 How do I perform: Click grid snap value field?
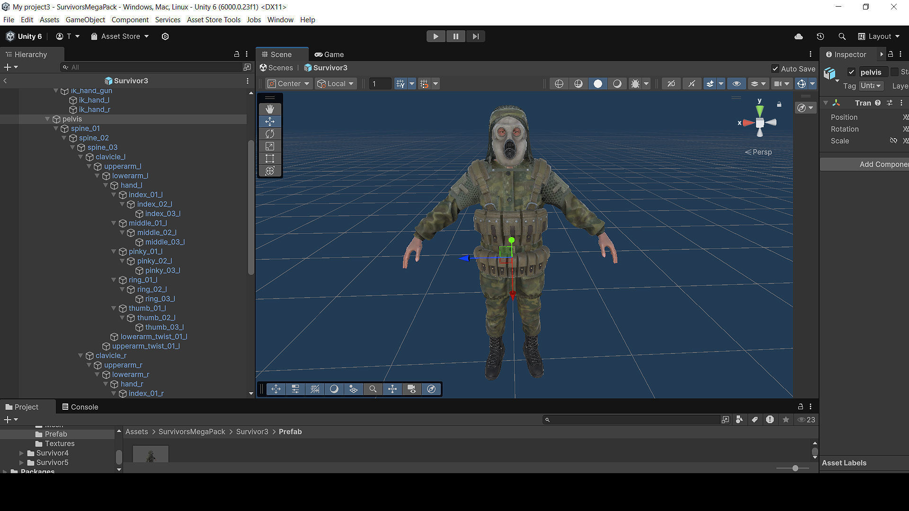coord(380,84)
